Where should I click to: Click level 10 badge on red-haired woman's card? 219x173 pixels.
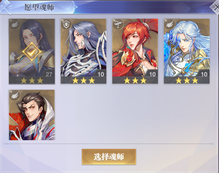point(152,74)
